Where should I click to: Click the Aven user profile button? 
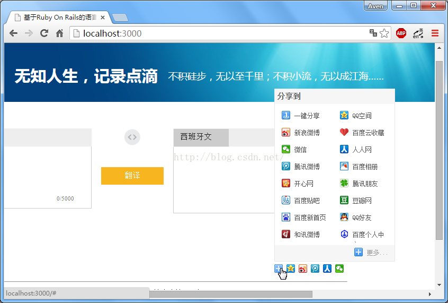coord(375,6)
